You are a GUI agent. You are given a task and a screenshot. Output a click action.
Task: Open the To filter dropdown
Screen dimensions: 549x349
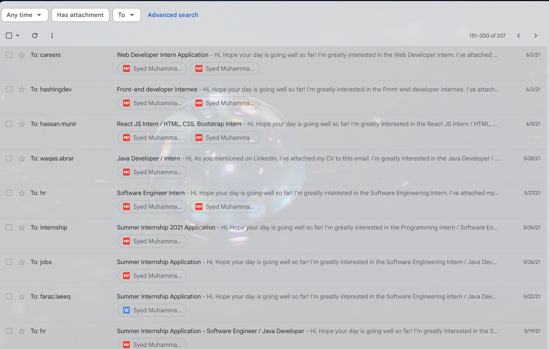127,15
